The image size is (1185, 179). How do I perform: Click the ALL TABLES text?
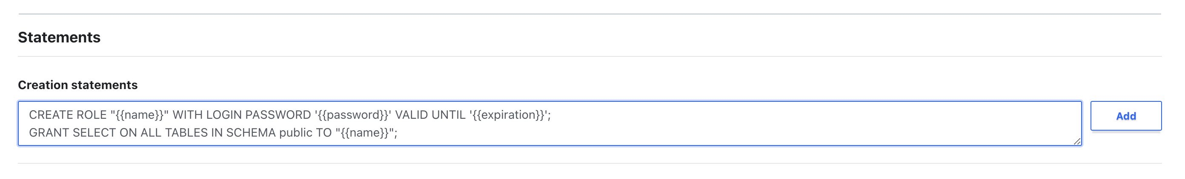[x=174, y=133]
